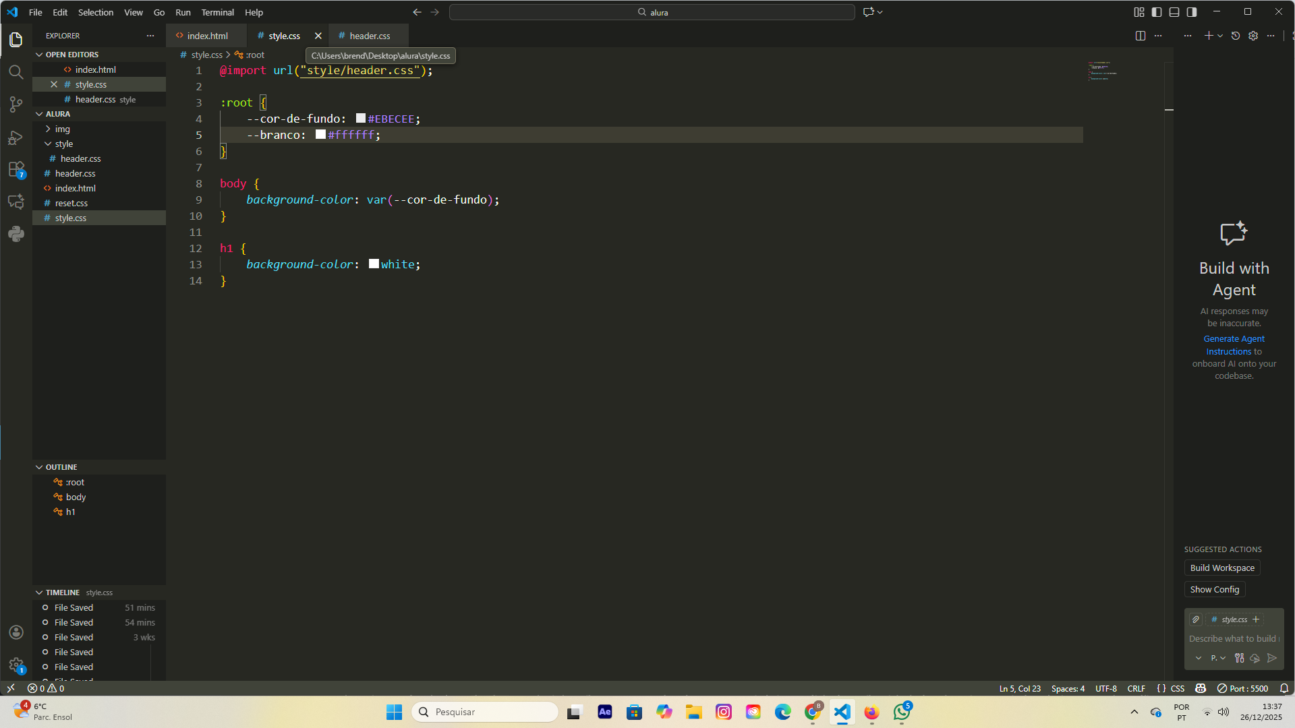Open the Accounts icon in activity bar
The image size is (1295, 728).
point(16,632)
